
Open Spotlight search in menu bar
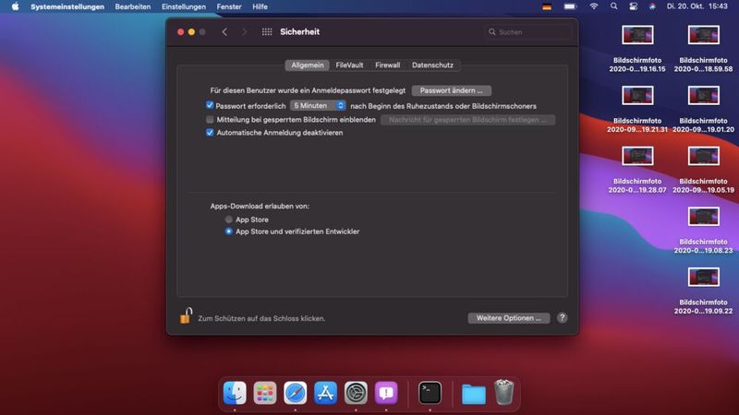tap(613, 6)
